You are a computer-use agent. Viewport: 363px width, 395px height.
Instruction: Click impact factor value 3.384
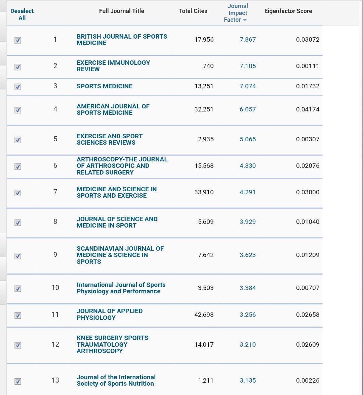point(248,288)
